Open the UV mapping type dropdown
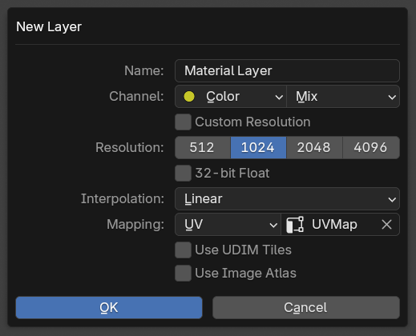 [228, 225]
